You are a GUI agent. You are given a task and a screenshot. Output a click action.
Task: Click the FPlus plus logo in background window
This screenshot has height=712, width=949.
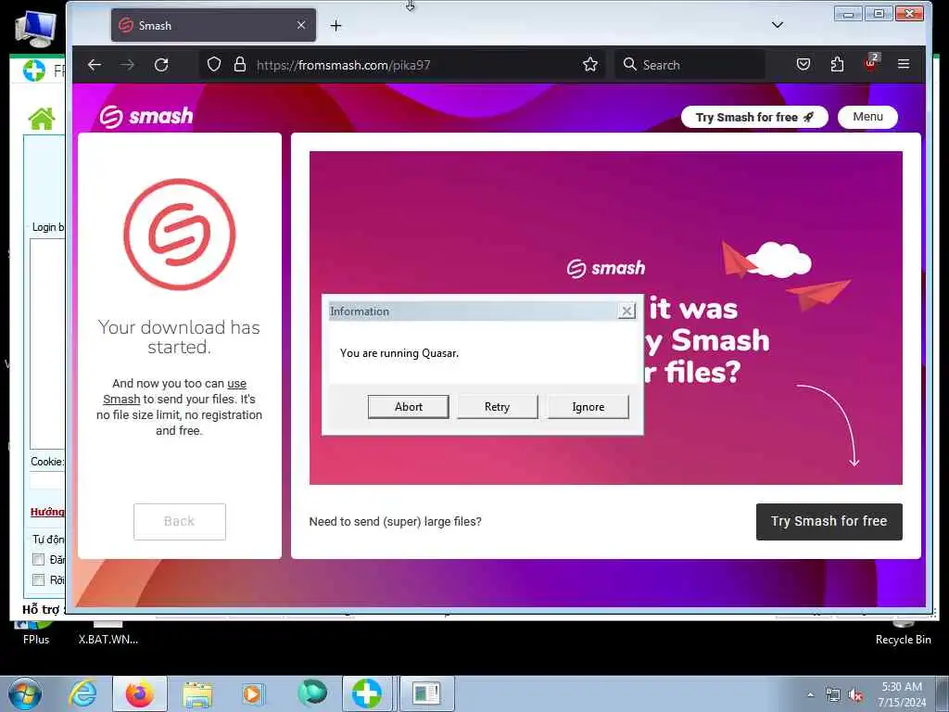click(x=34, y=70)
